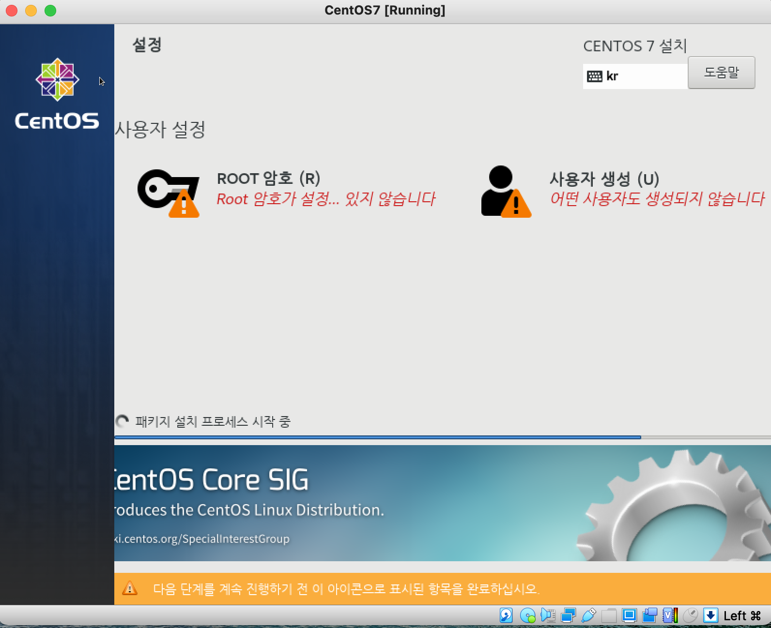Click the VirtualBox audio status icon

pyautogui.click(x=548, y=615)
